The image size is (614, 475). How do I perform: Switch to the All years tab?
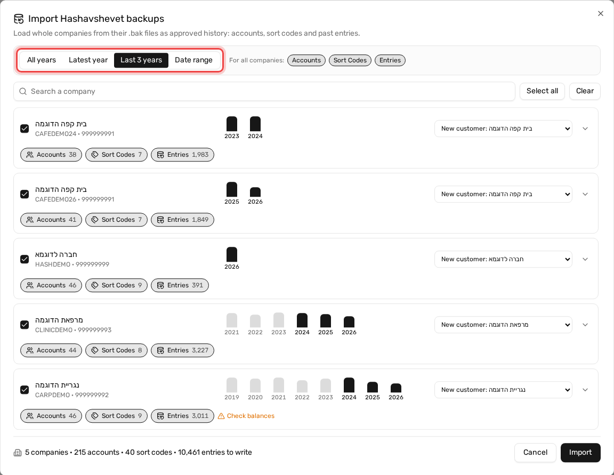(42, 60)
